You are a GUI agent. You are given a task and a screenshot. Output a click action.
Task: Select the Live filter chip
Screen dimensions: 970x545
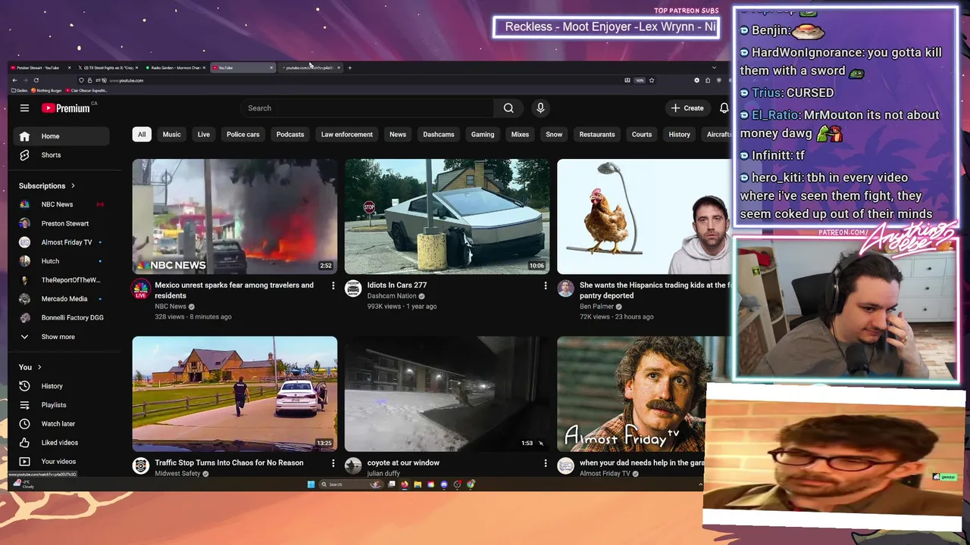(x=204, y=135)
